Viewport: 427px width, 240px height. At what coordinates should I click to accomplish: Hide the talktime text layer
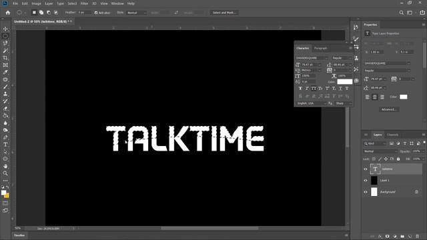(x=366, y=169)
